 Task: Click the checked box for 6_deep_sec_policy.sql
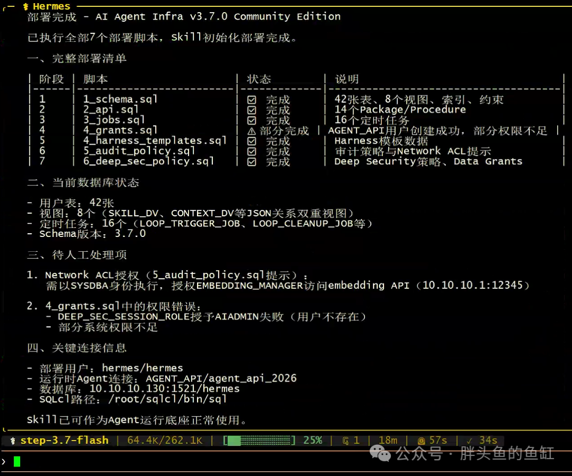click(x=252, y=162)
